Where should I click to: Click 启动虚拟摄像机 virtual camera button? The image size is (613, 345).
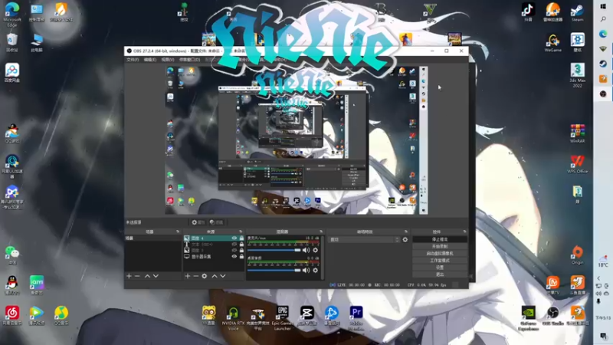tap(440, 254)
